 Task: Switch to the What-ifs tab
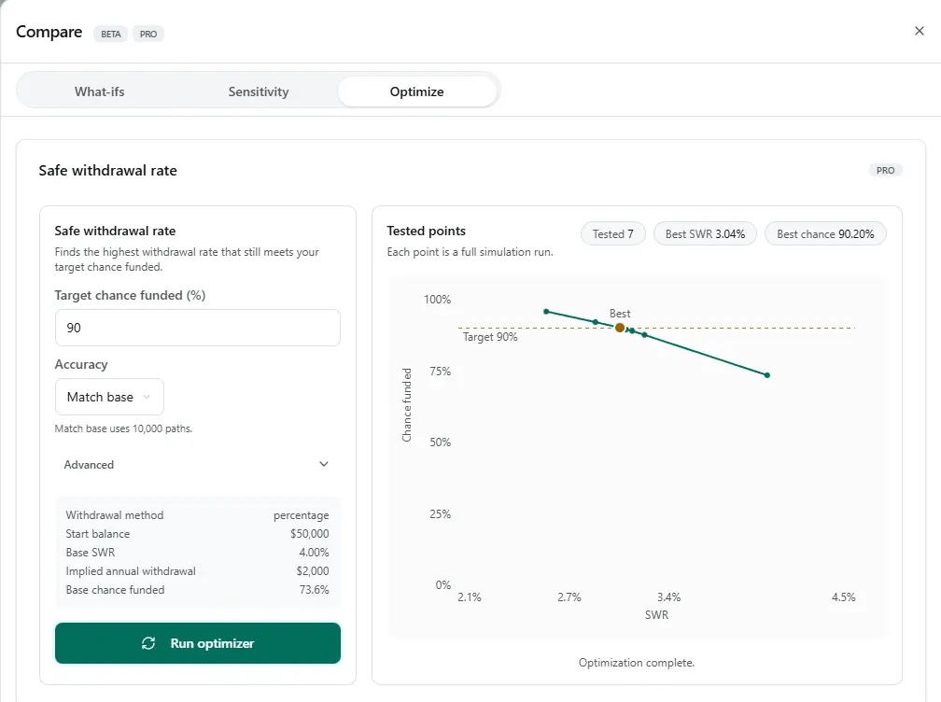click(x=100, y=91)
